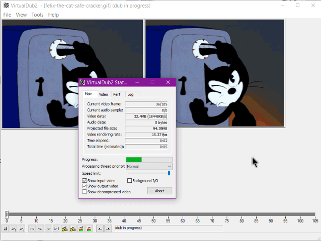321x241 pixels.
Task: Toggle the Show input video checkbox
Action: pyautogui.click(x=85, y=181)
